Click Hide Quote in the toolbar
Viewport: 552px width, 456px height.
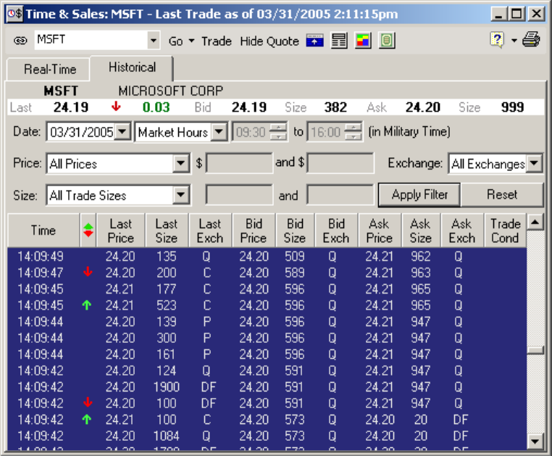(269, 41)
